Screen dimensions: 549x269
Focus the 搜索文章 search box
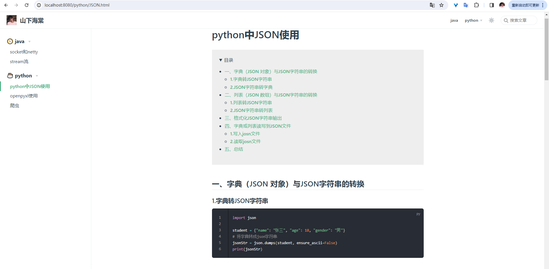pyautogui.click(x=519, y=20)
